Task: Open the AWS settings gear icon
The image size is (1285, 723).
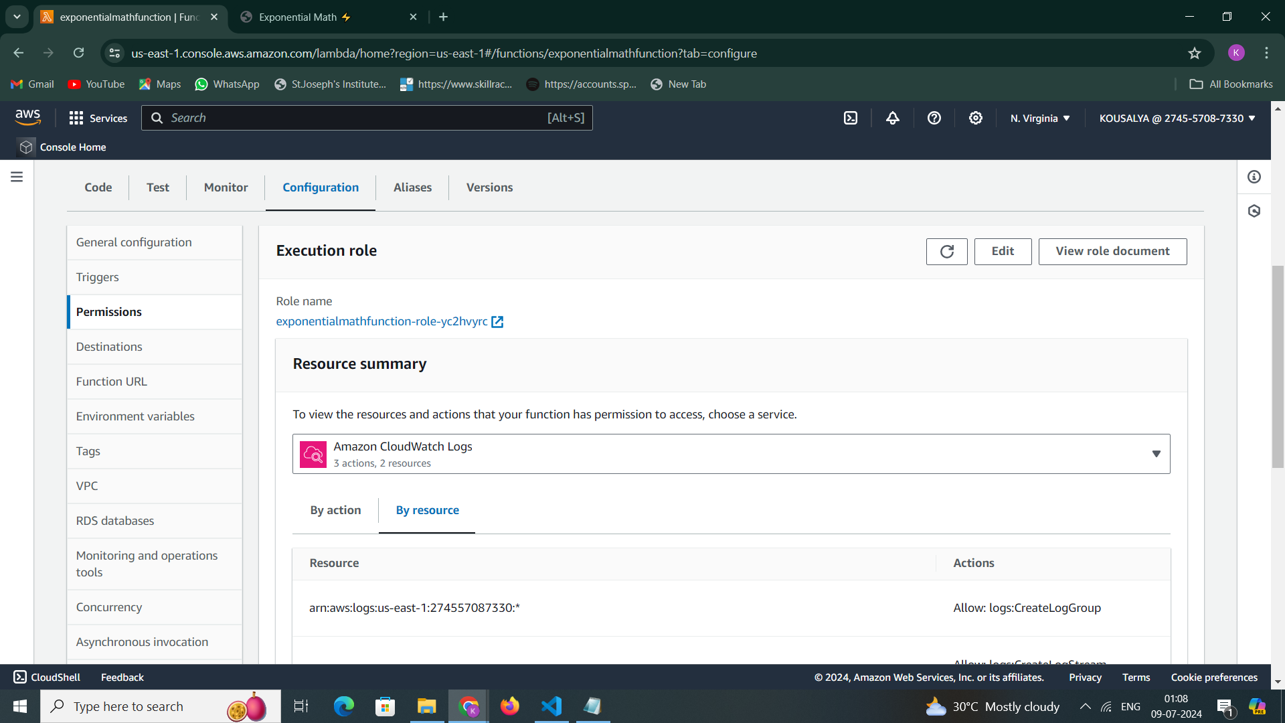Action: coord(975,118)
